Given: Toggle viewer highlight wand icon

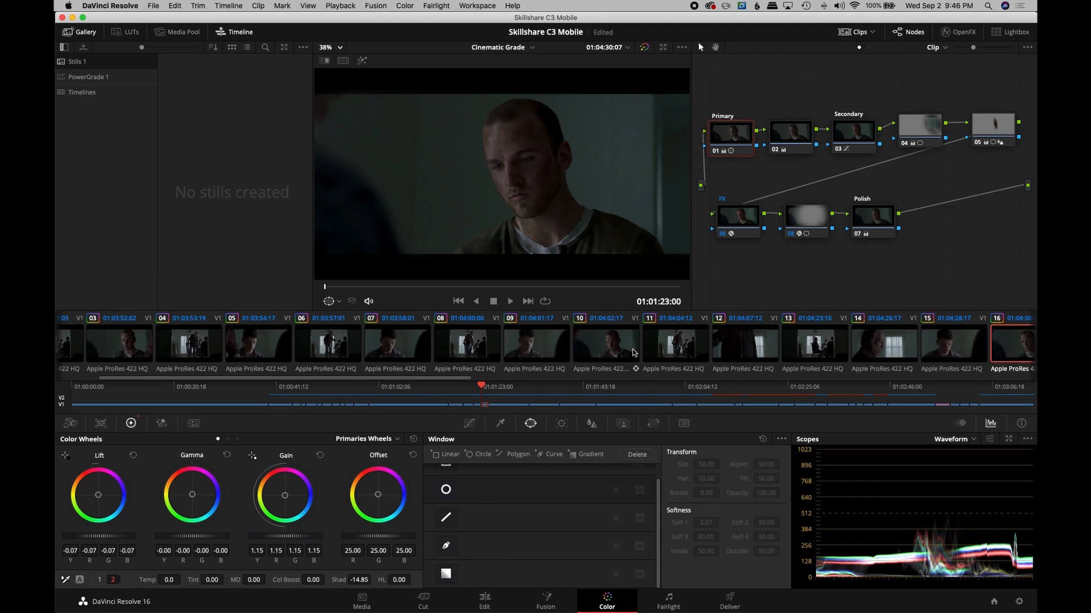Looking at the screenshot, I should [362, 60].
